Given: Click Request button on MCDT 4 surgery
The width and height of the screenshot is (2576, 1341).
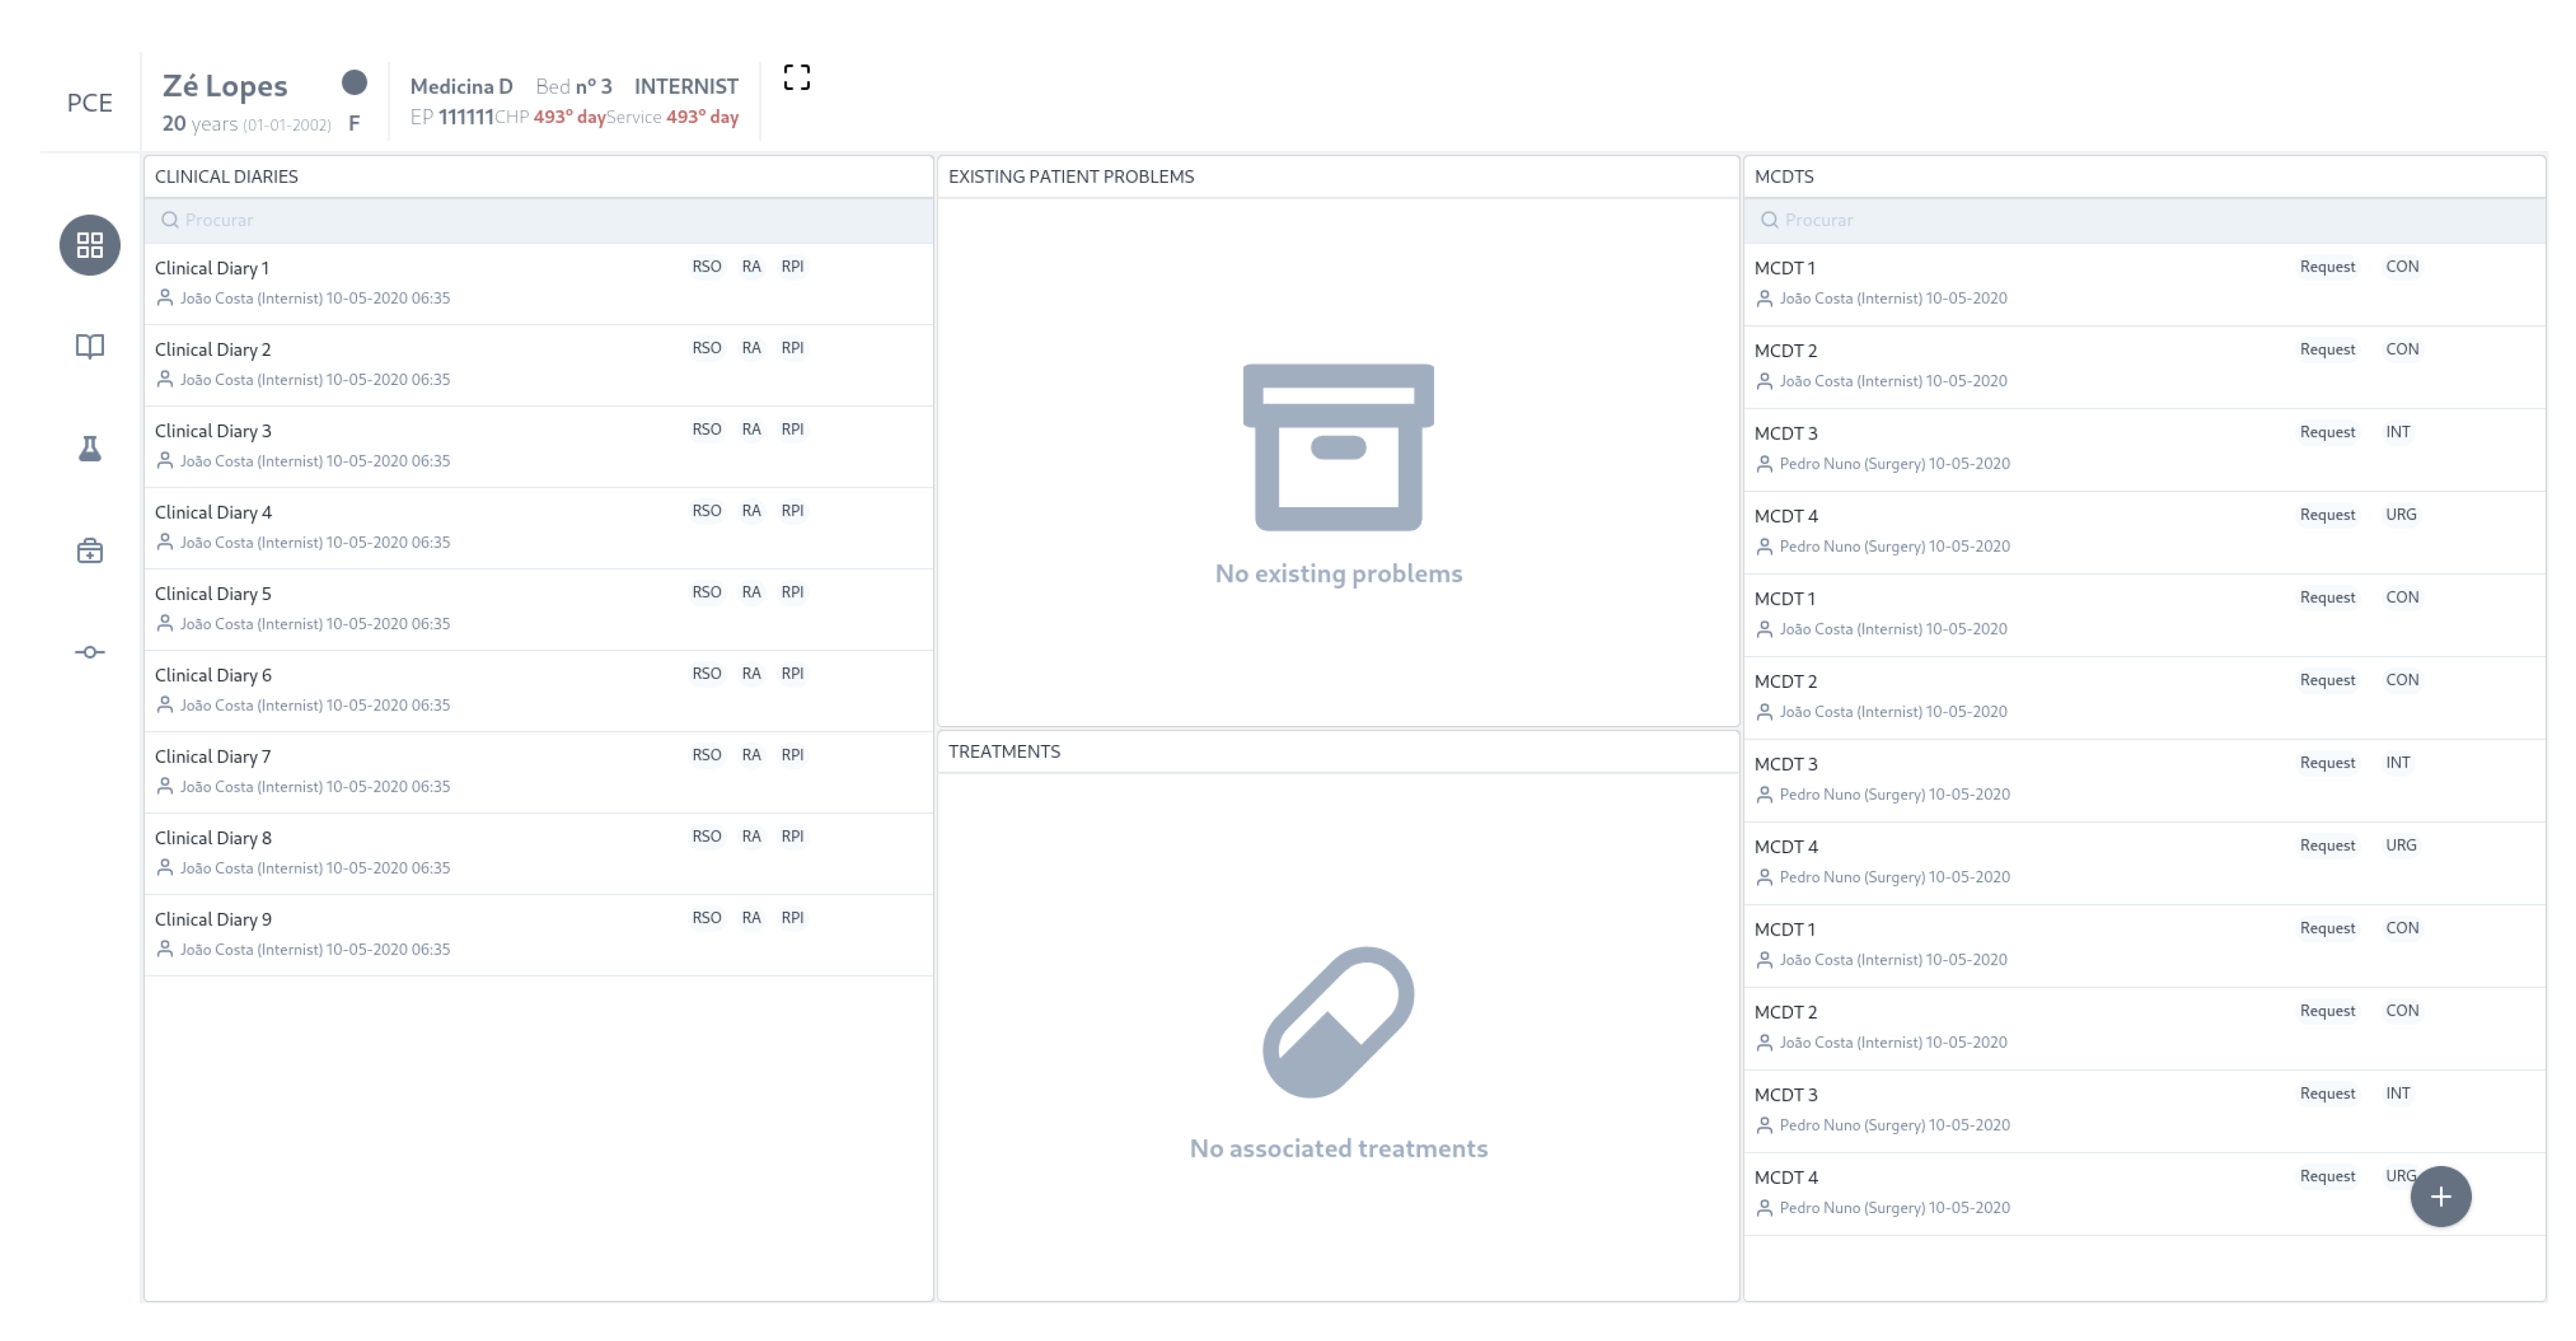Looking at the screenshot, I should pos(2326,514).
